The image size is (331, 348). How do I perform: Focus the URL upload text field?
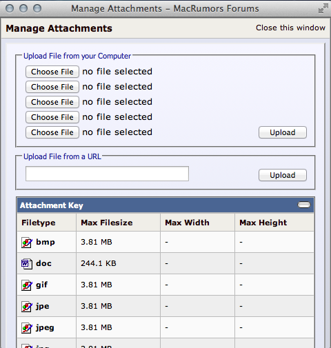(x=107, y=174)
